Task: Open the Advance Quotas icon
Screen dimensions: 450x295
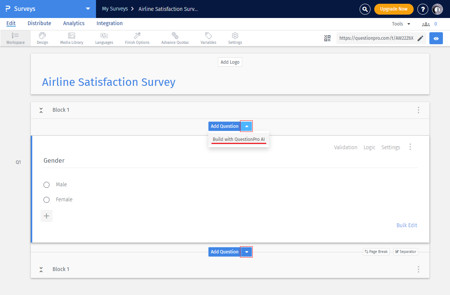Action: pyautogui.click(x=175, y=36)
